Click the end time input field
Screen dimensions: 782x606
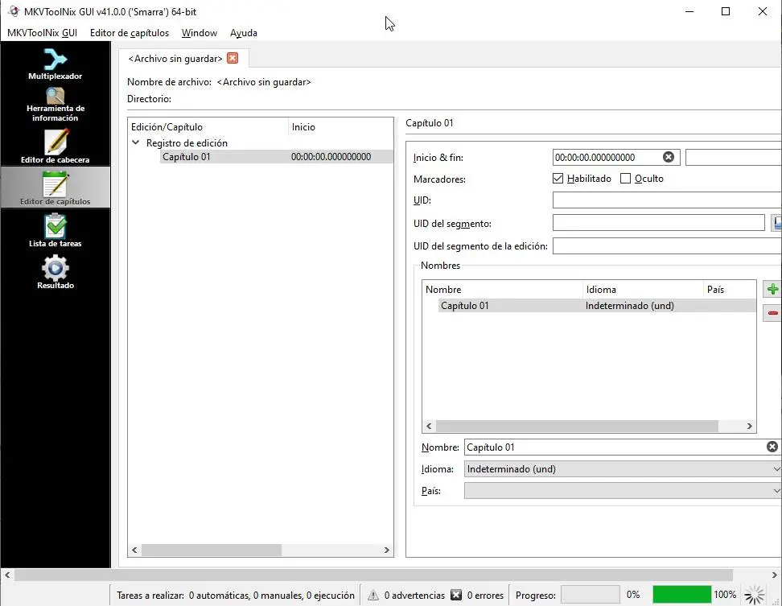734,157
